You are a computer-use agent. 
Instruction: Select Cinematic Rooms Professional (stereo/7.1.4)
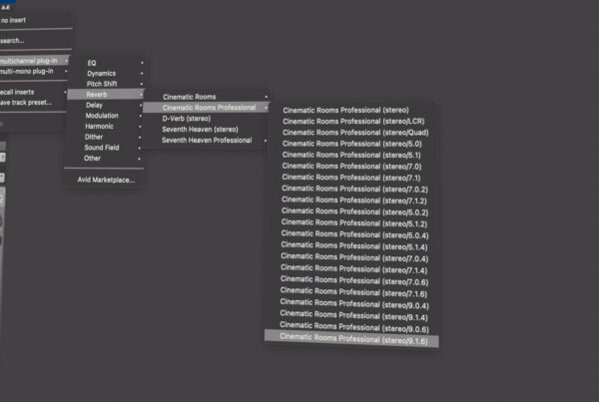pos(353,269)
